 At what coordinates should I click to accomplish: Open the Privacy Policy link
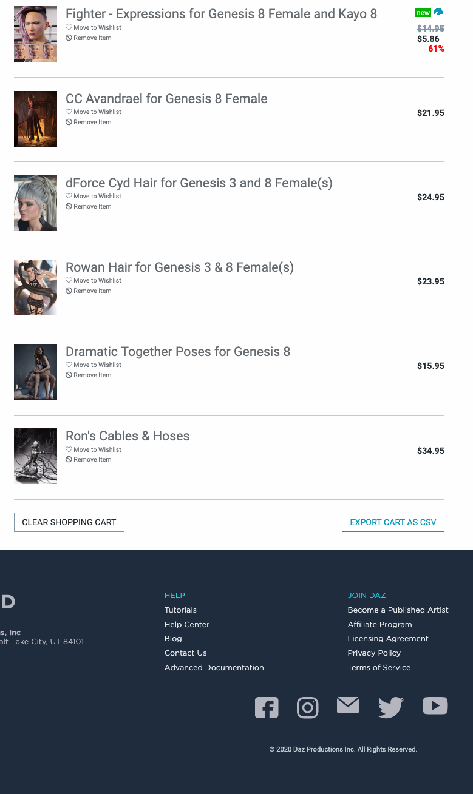coord(374,653)
